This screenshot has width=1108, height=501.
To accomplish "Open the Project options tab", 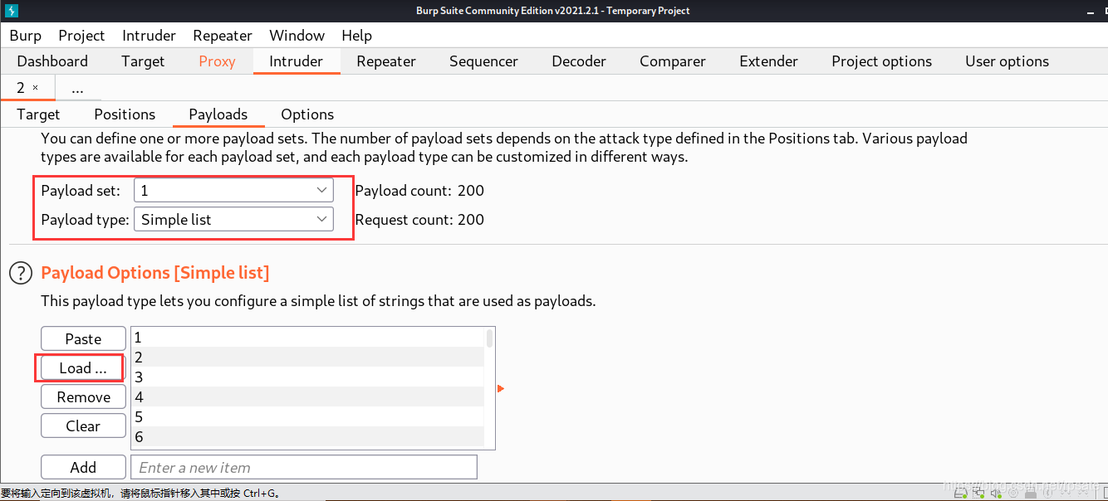I will pyautogui.click(x=882, y=61).
